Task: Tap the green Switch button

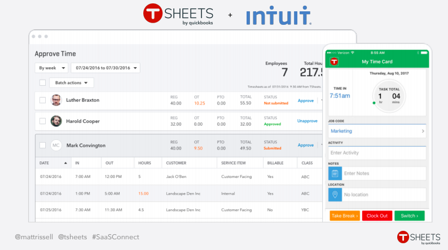Action: point(410,216)
